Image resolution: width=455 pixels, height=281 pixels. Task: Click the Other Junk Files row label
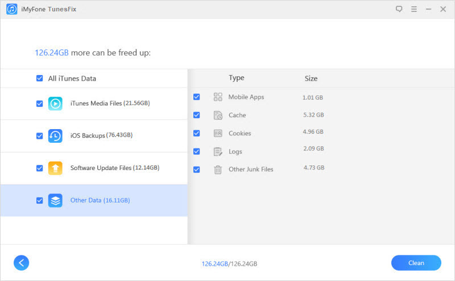point(251,170)
